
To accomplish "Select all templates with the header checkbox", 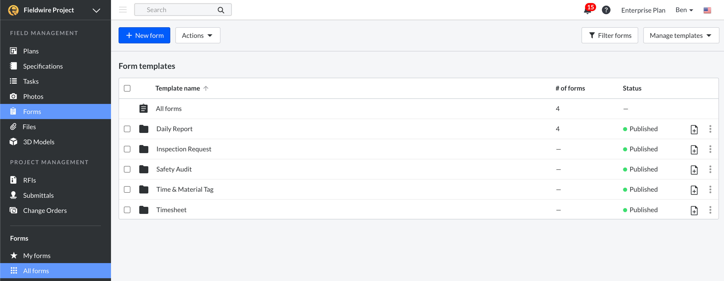I will (127, 88).
